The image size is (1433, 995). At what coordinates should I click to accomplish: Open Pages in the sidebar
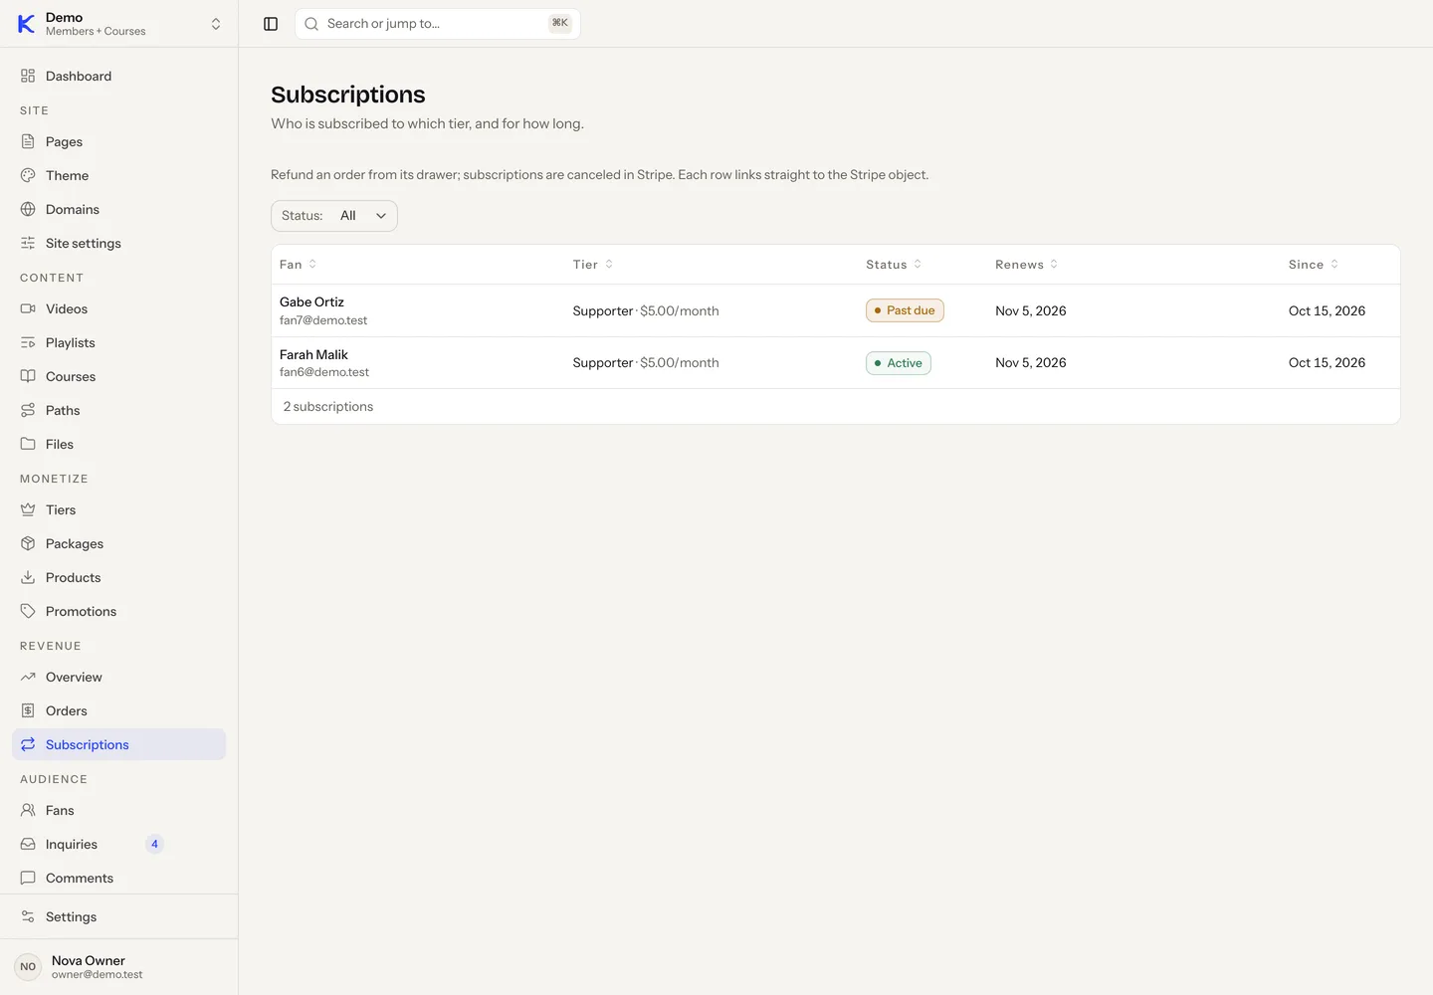pos(119,141)
